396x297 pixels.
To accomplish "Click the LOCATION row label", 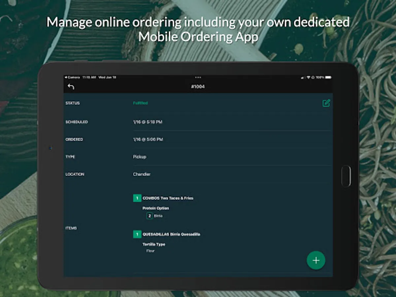I will click(x=75, y=174).
